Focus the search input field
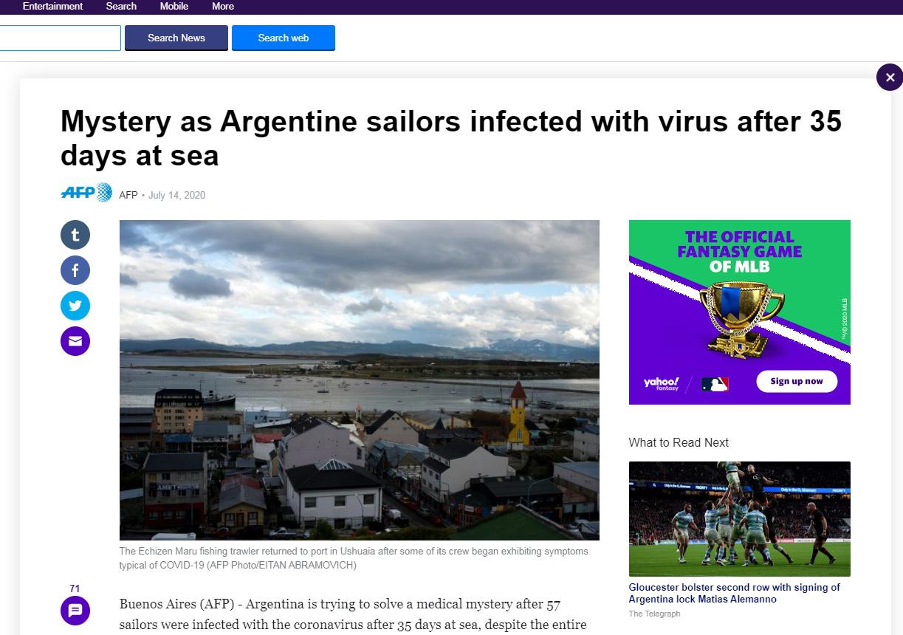The height and width of the screenshot is (635, 903). (x=60, y=38)
